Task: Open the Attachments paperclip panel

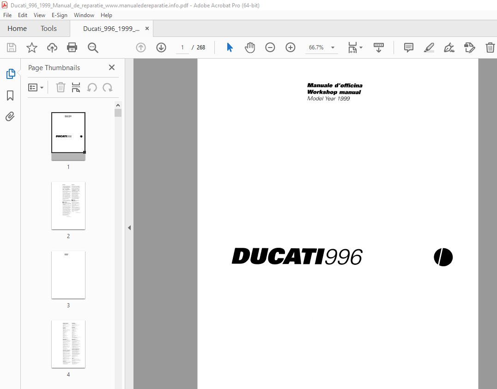Action: click(x=10, y=117)
